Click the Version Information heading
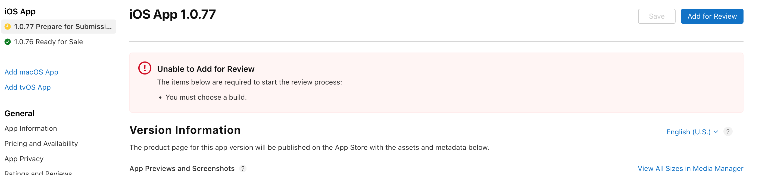The image size is (762, 175). (x=185, y=130)
